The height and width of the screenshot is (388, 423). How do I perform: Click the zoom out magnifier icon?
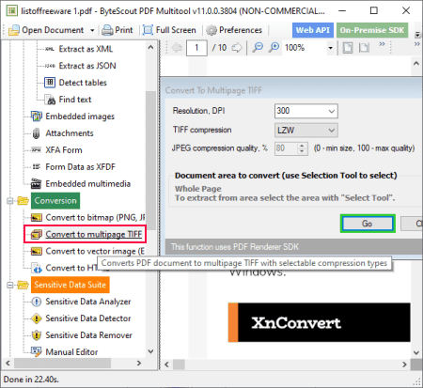point(258,48)
